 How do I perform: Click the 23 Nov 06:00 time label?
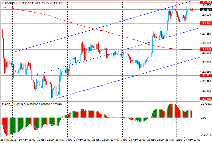(137, 140)
